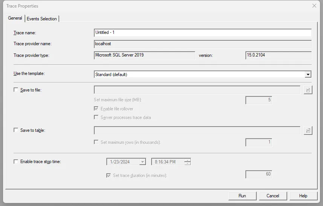Viewport: 323px width, 206px height.
Task: Toggle Set maximum rows checkbox
Action: coord(97,142)
